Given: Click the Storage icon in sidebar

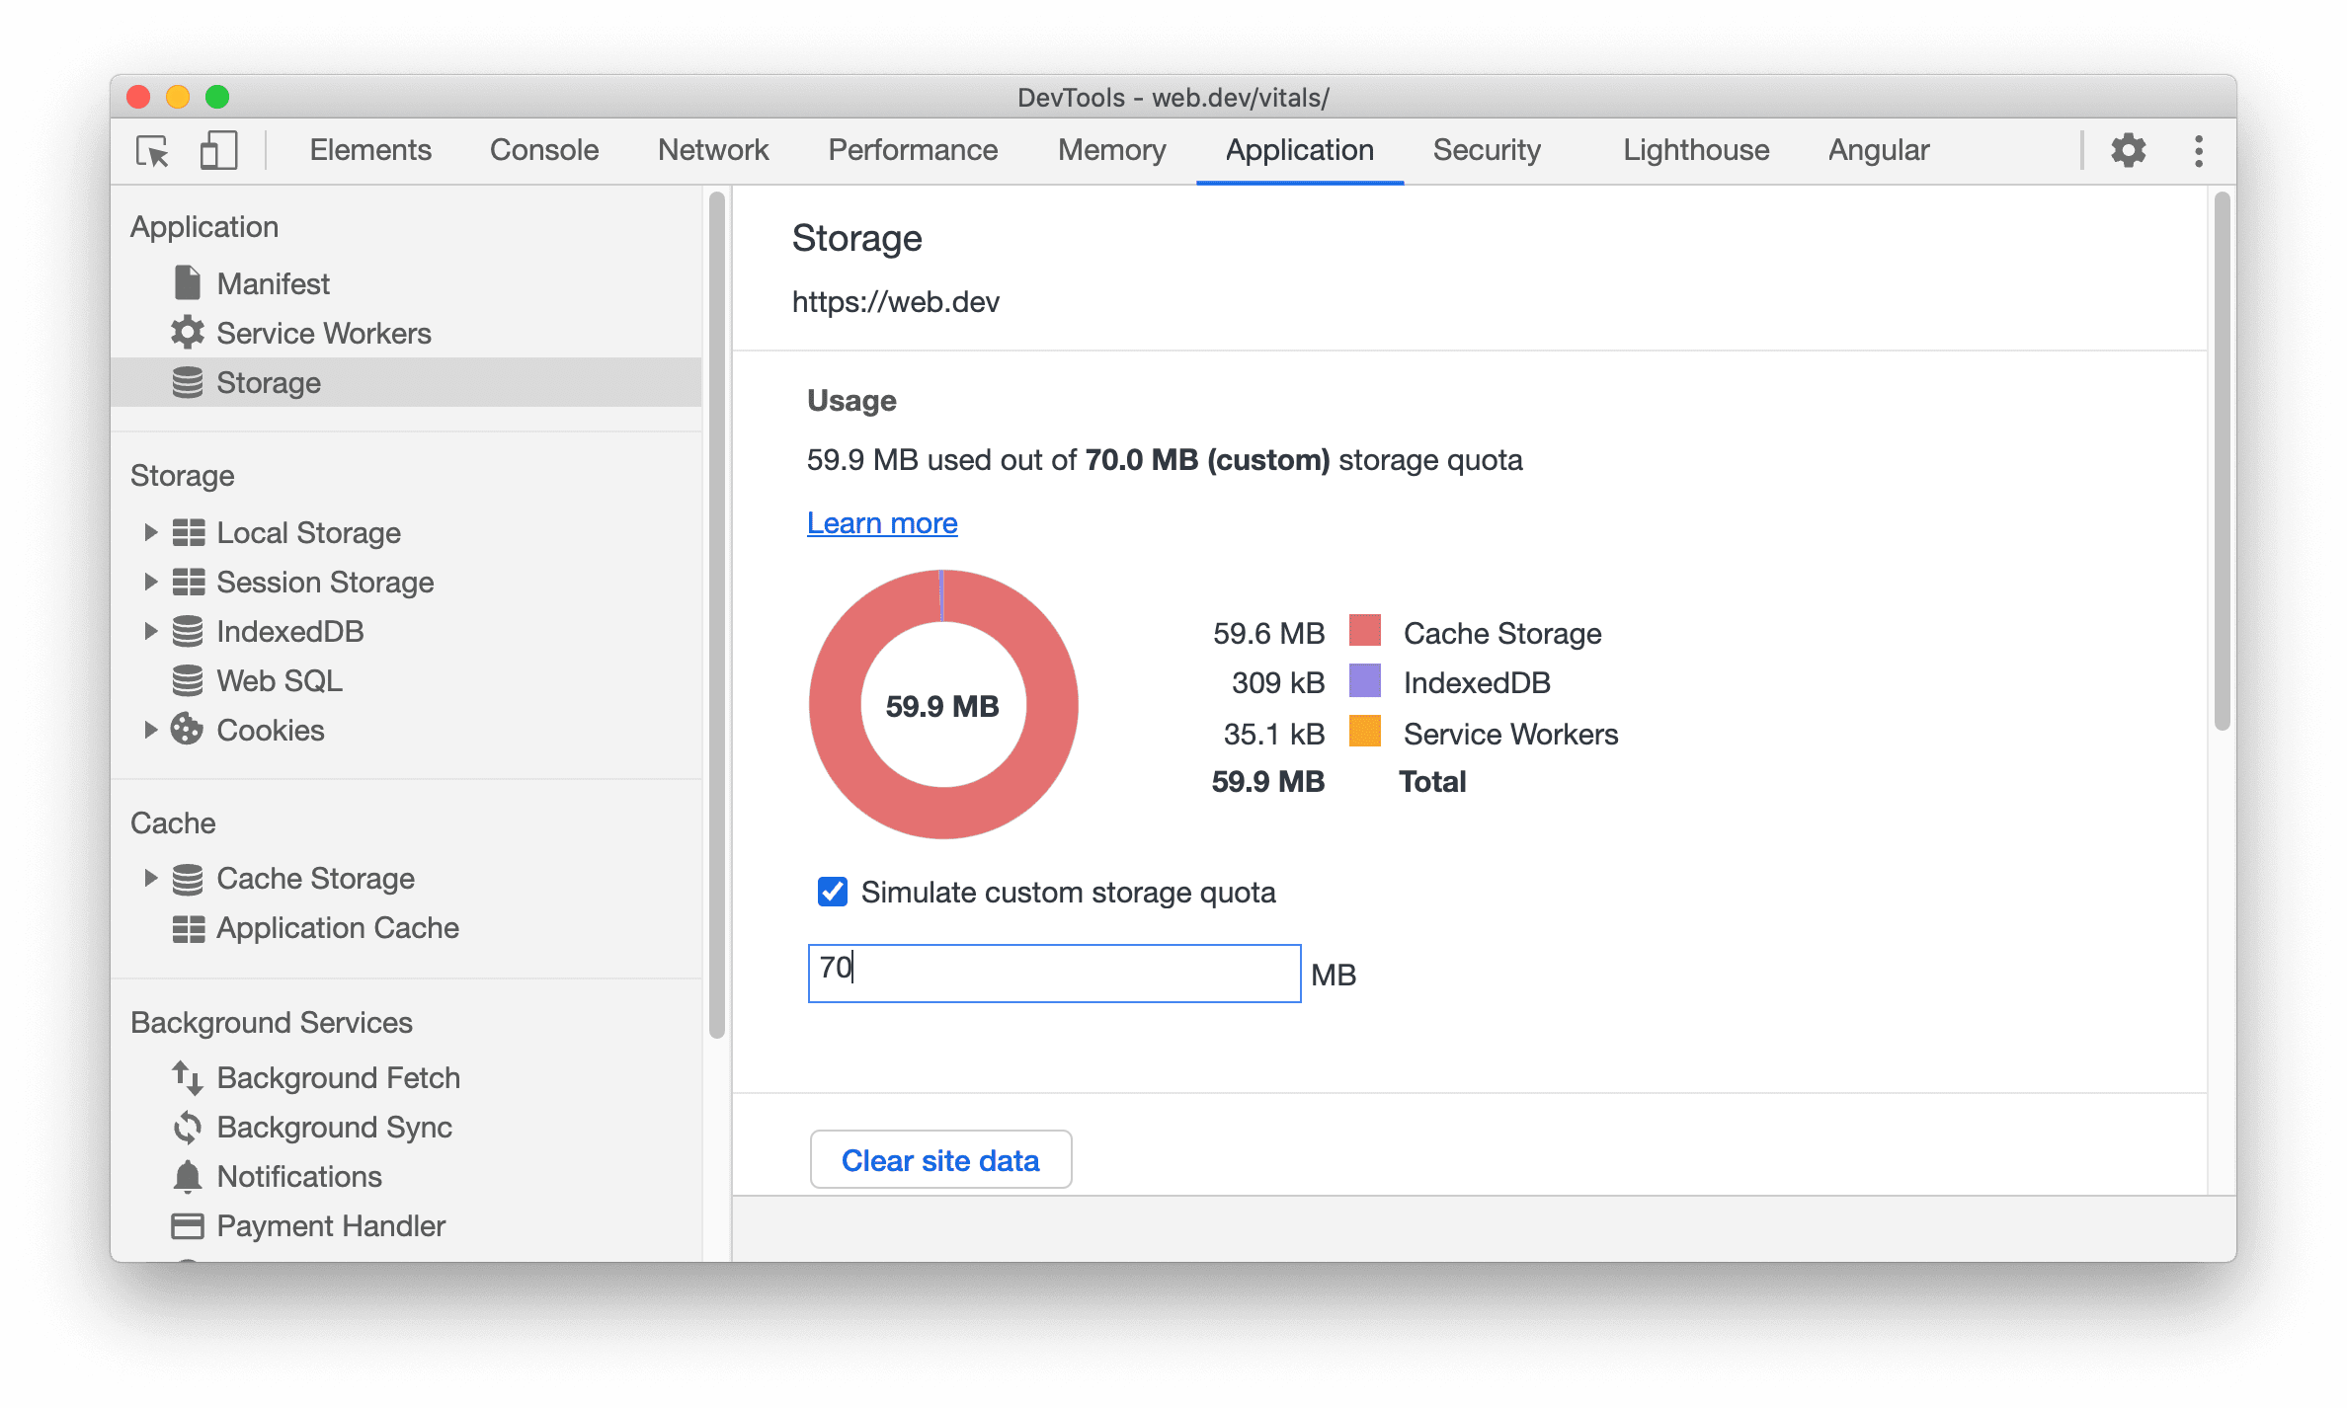Looking at the screenshot, I should pos(186,382).
